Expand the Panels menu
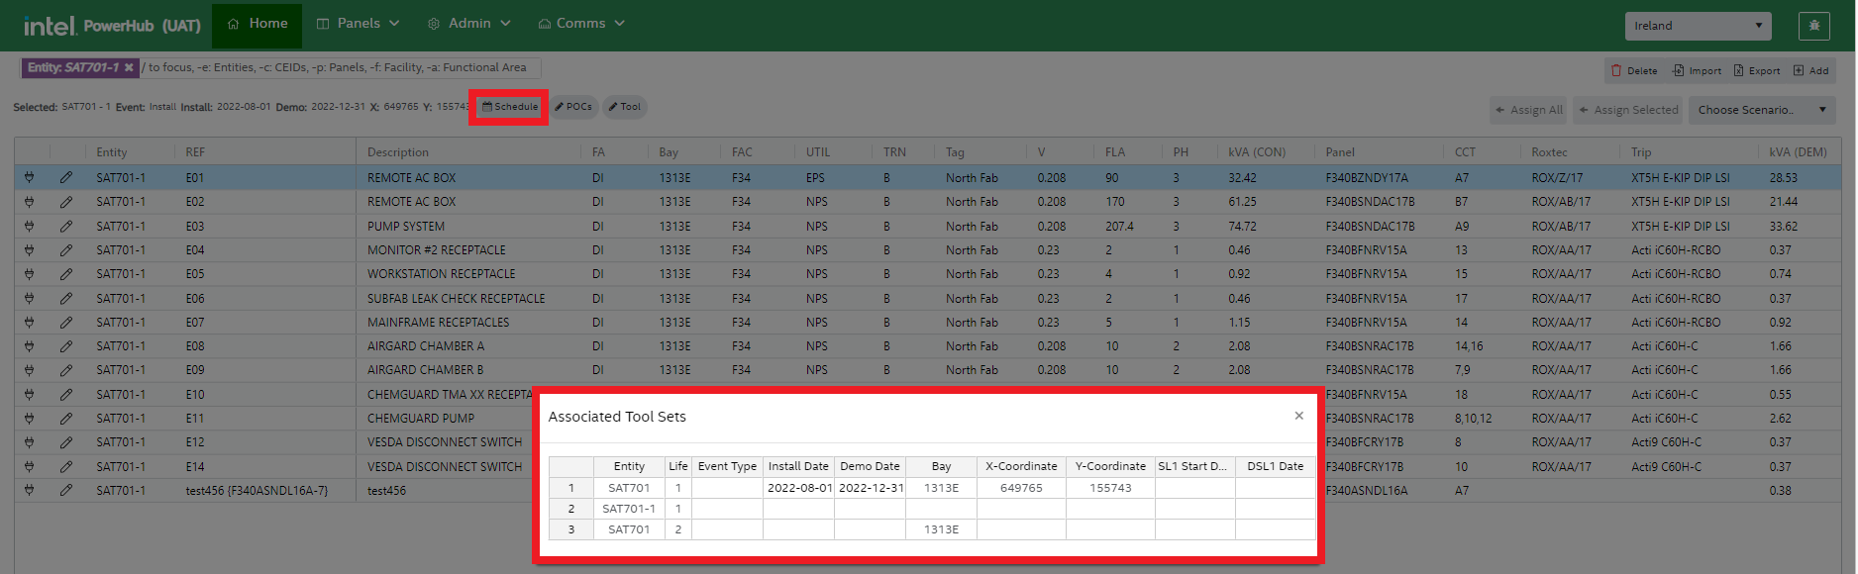Screen dimensions: 1858x574 (358, 24)
